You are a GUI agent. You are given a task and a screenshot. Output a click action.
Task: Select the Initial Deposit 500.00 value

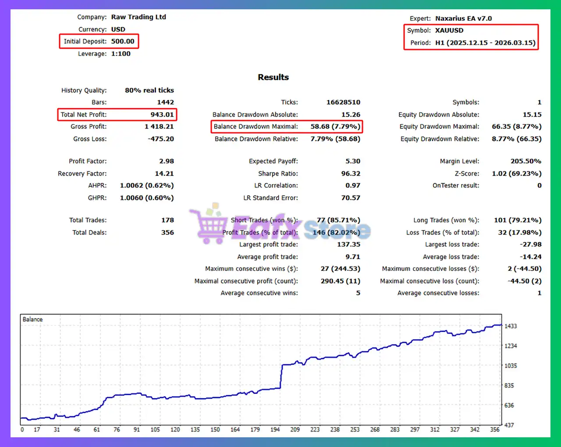pos(123,42)
